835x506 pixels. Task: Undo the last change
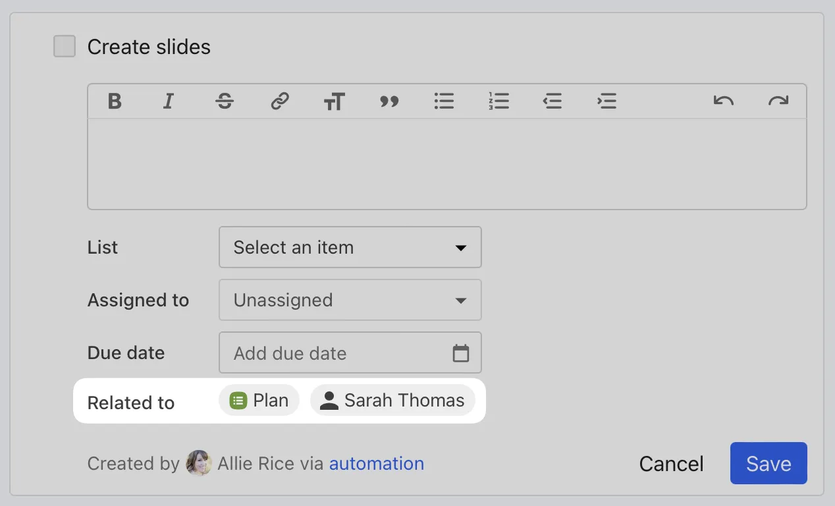[723, 101]
